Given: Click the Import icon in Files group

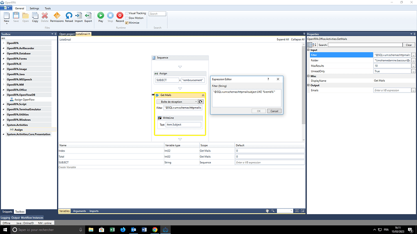Looking at the screenshot, I should tap(78, 16).
